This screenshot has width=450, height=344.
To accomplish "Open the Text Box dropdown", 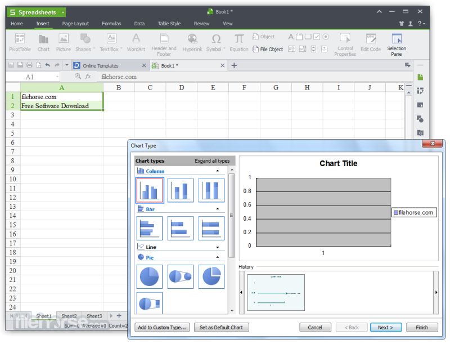I will point(111,42).
